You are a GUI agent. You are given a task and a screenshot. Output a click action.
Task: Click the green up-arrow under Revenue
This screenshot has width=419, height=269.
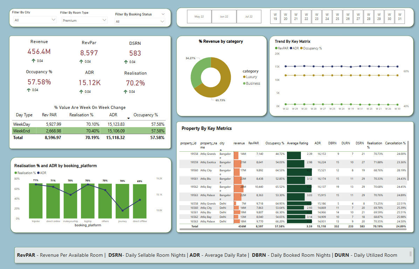click(33, 61)
